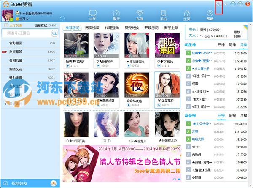Select 富豪榜 日榜 tab
The image size is (253, 188).
[x=221, y=116]
